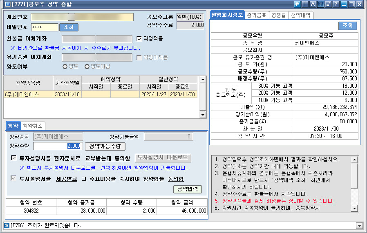
Task: Toggle the pin window icon
Action: click(x=320, y=4)
